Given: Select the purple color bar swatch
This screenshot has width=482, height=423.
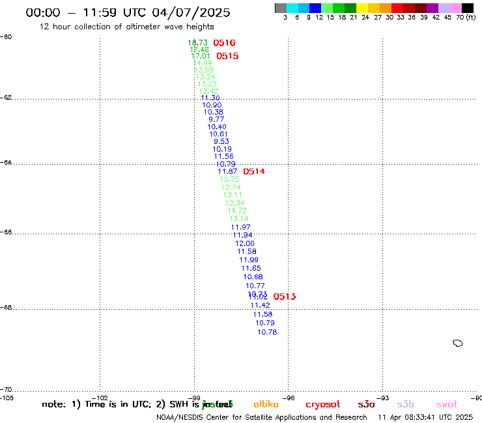Looking at the screenshot, I should tap(432, 8).
